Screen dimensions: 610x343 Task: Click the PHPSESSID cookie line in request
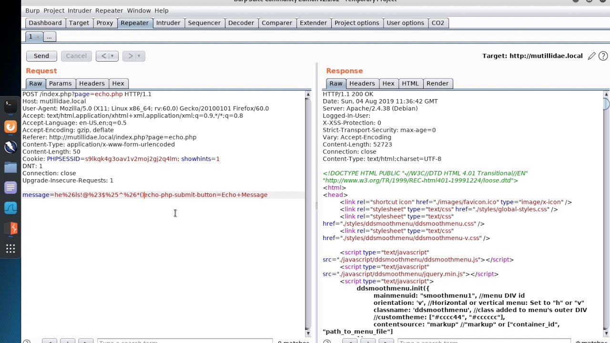tap(121, 159)
